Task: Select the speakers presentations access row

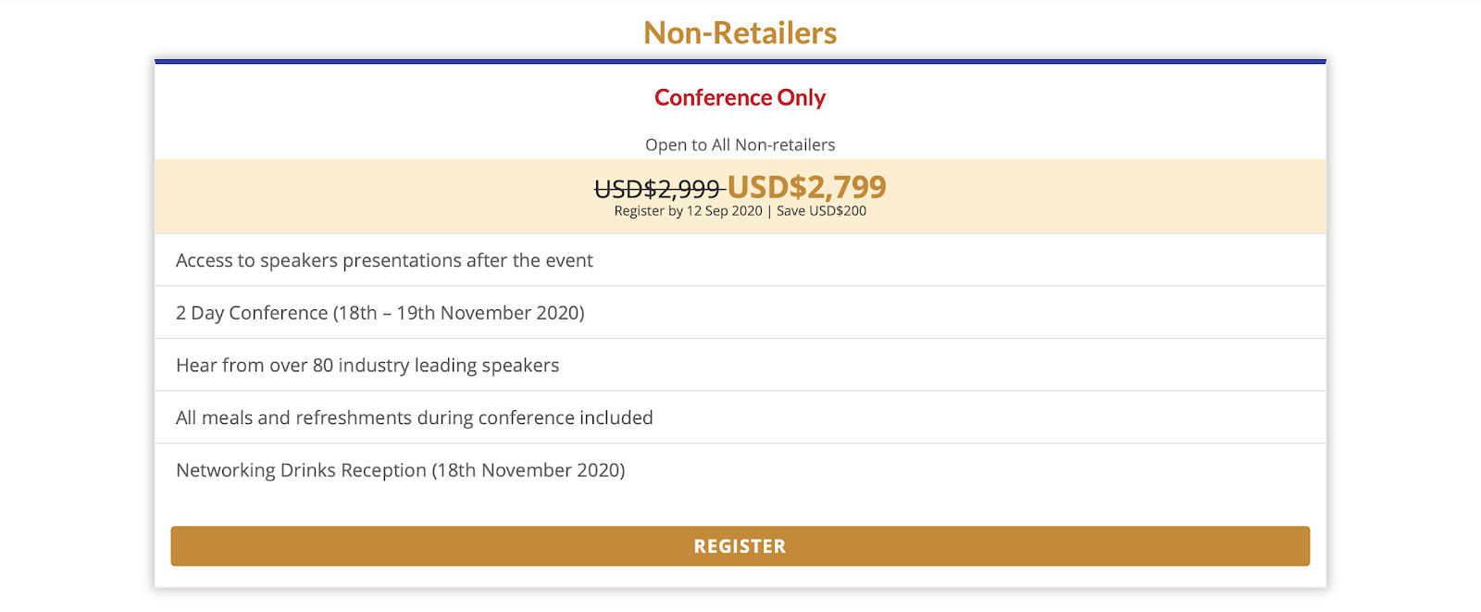Action: pyautogui.click(x=740, y=260)
